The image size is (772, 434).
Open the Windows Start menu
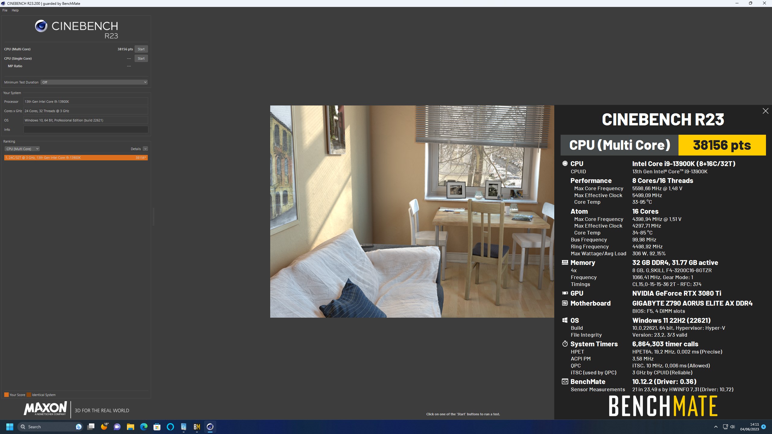10,427
